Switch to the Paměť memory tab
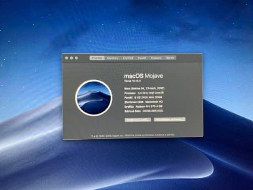Screen dimensions: 253x190 click(142, 58)
